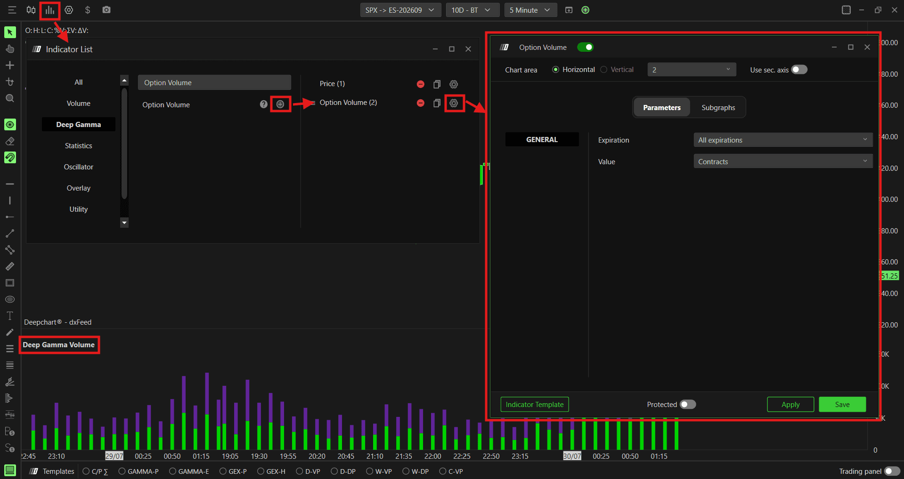Open help for Option Volume indicator
This screenshot has height=479, width=904.
tap(264, 104)
